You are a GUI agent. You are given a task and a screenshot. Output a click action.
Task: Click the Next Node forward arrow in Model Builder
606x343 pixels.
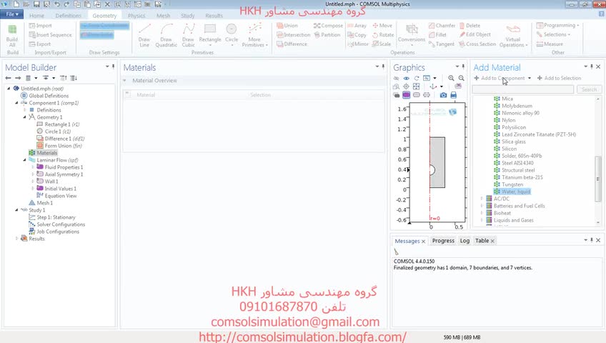coord(18,78)
